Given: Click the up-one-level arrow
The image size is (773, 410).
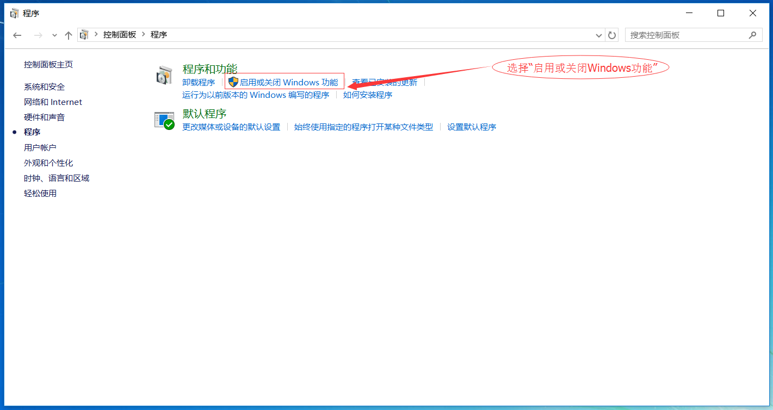Looking at the screenshot, I should pyautogui.click(x=68, y=34).
